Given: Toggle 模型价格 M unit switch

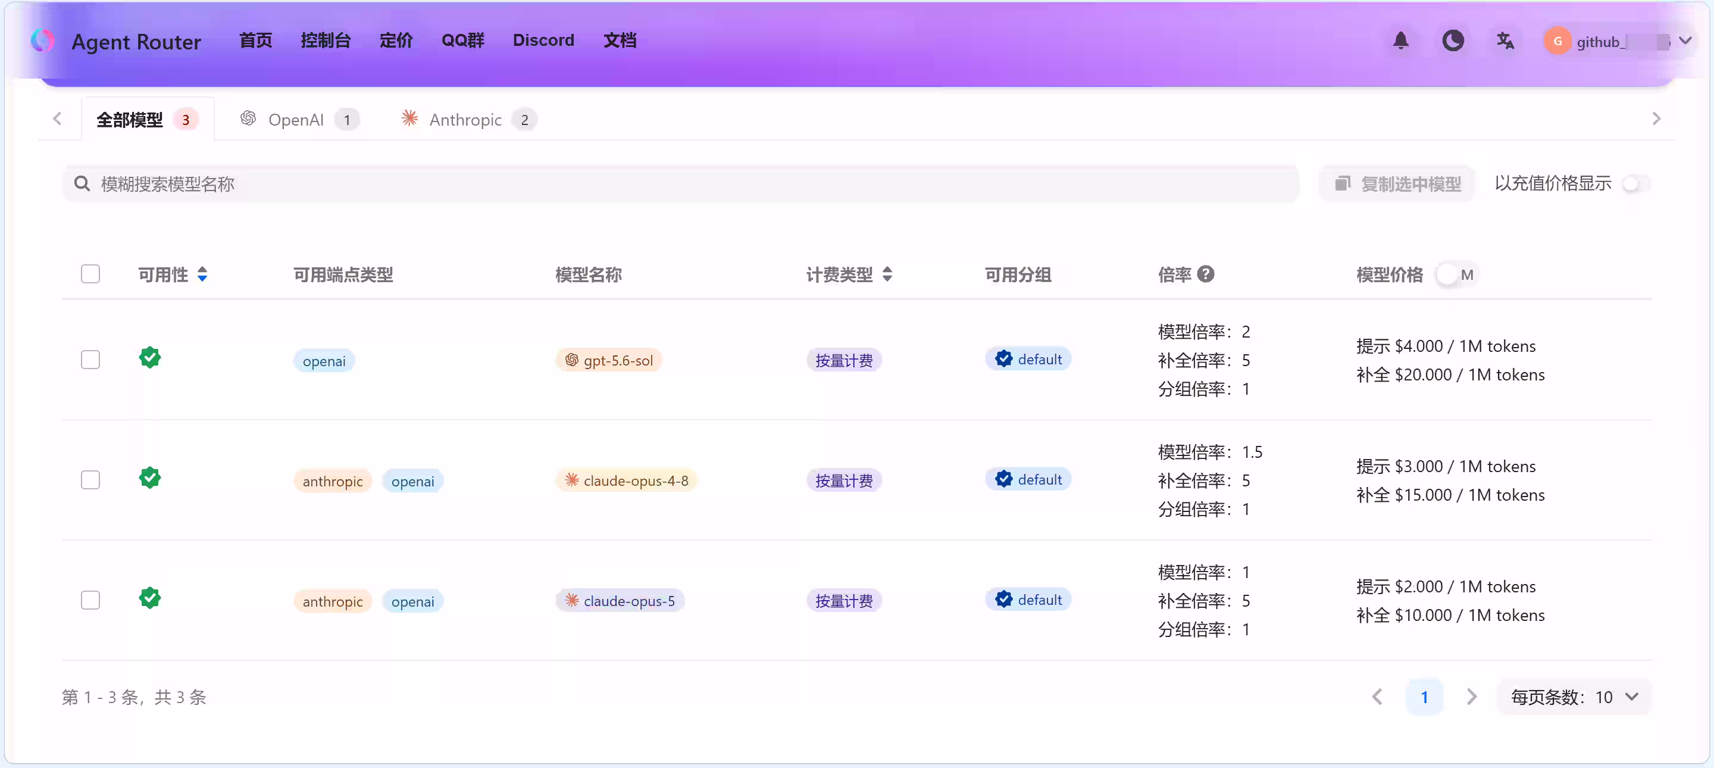Looking at the screenshot, I should pos(1456,274).
